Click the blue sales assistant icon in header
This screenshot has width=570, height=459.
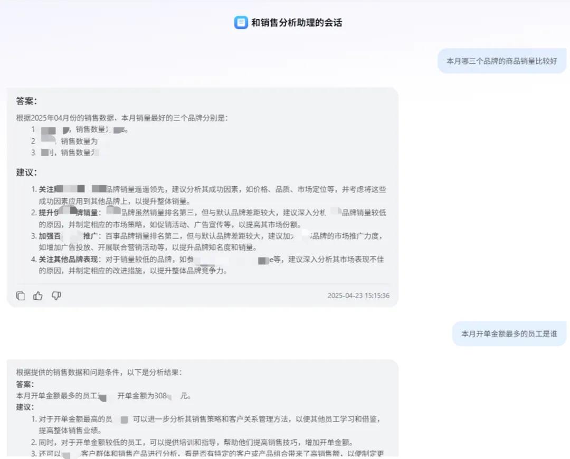coord(241,23)
